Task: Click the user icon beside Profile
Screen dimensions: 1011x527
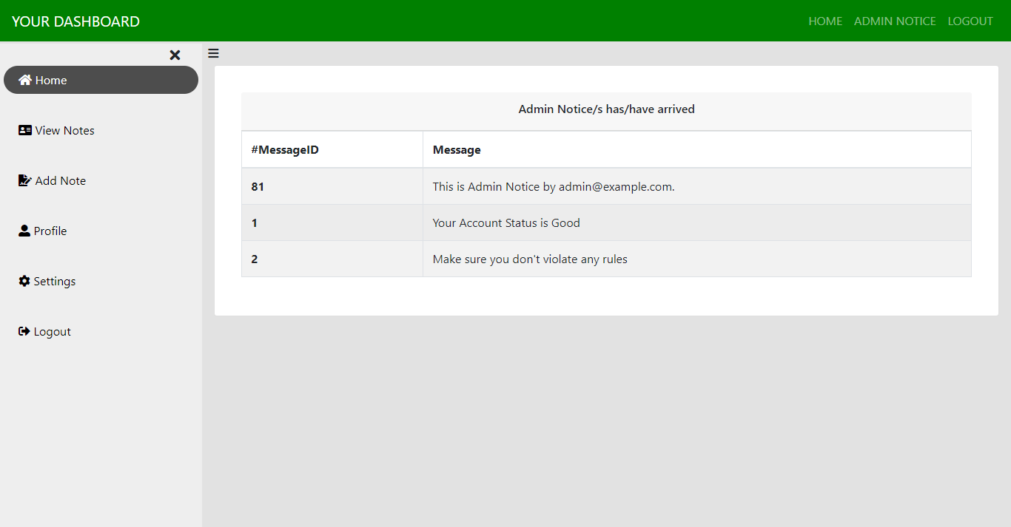Action: pyautogui.click(x=24, y=231)
